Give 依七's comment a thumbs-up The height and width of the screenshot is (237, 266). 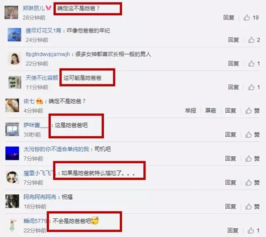click(x=252, y=111)
